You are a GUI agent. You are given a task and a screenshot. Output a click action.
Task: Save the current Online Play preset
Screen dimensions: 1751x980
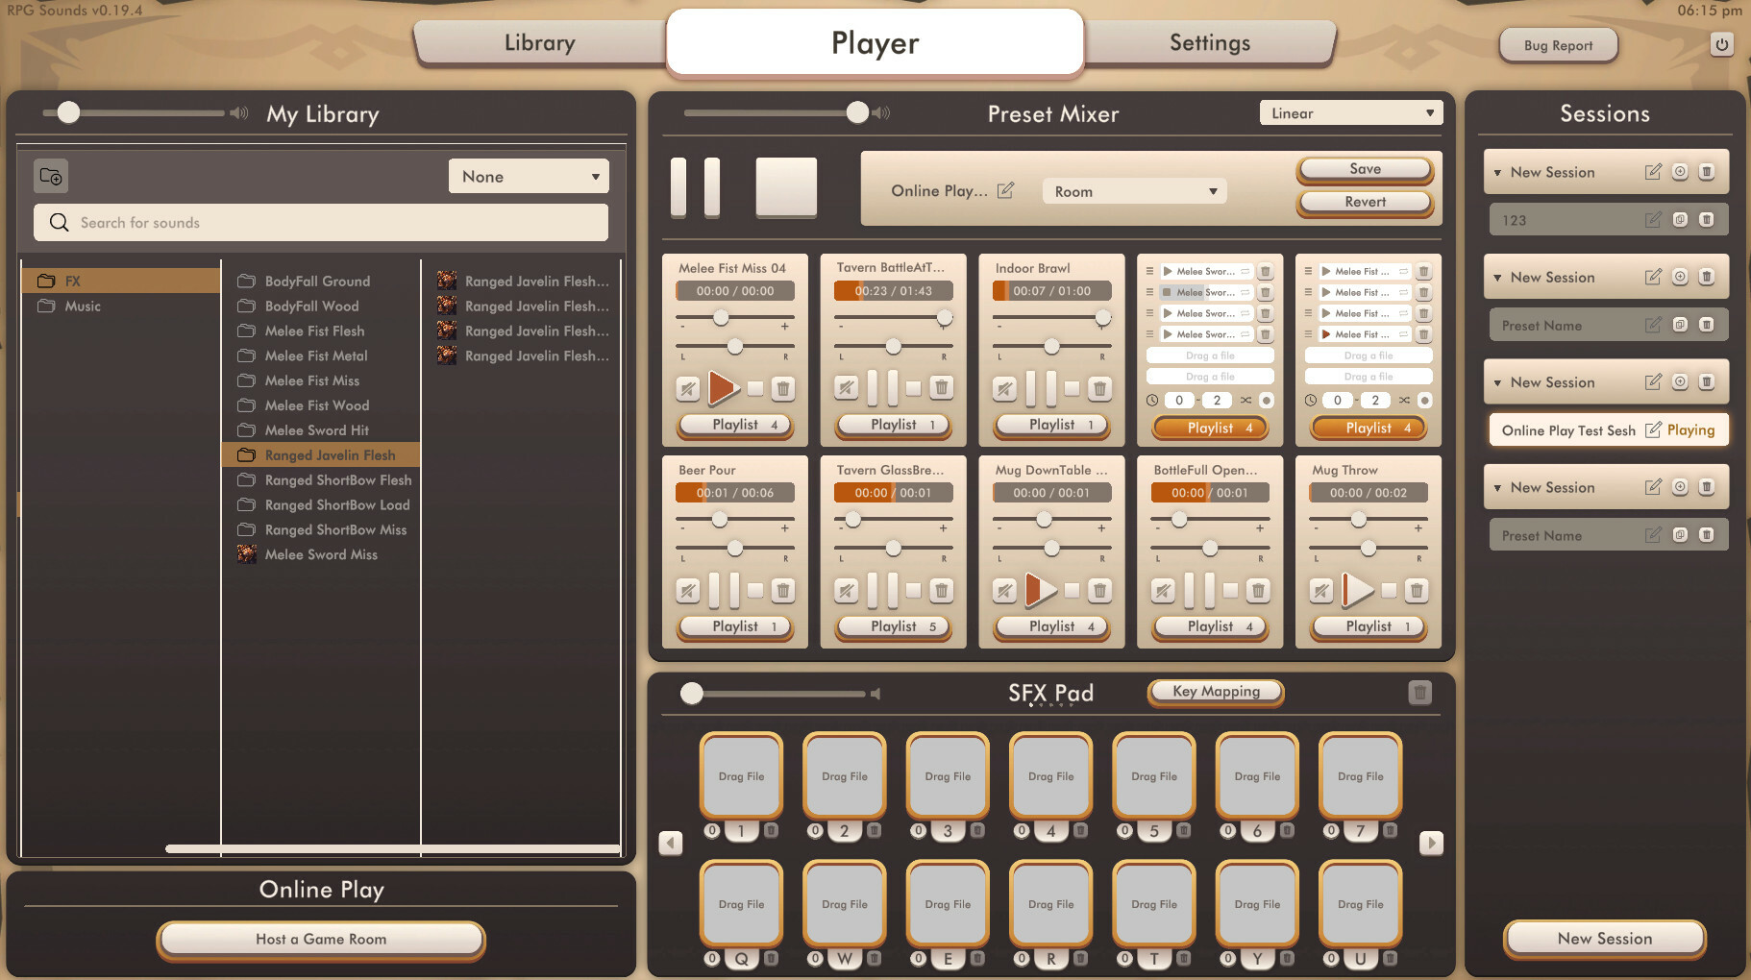click(x=1364, y=169)
